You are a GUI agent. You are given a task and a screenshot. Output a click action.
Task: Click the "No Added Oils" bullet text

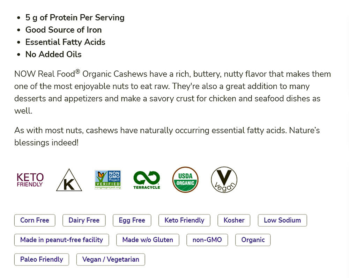[53, 54]
